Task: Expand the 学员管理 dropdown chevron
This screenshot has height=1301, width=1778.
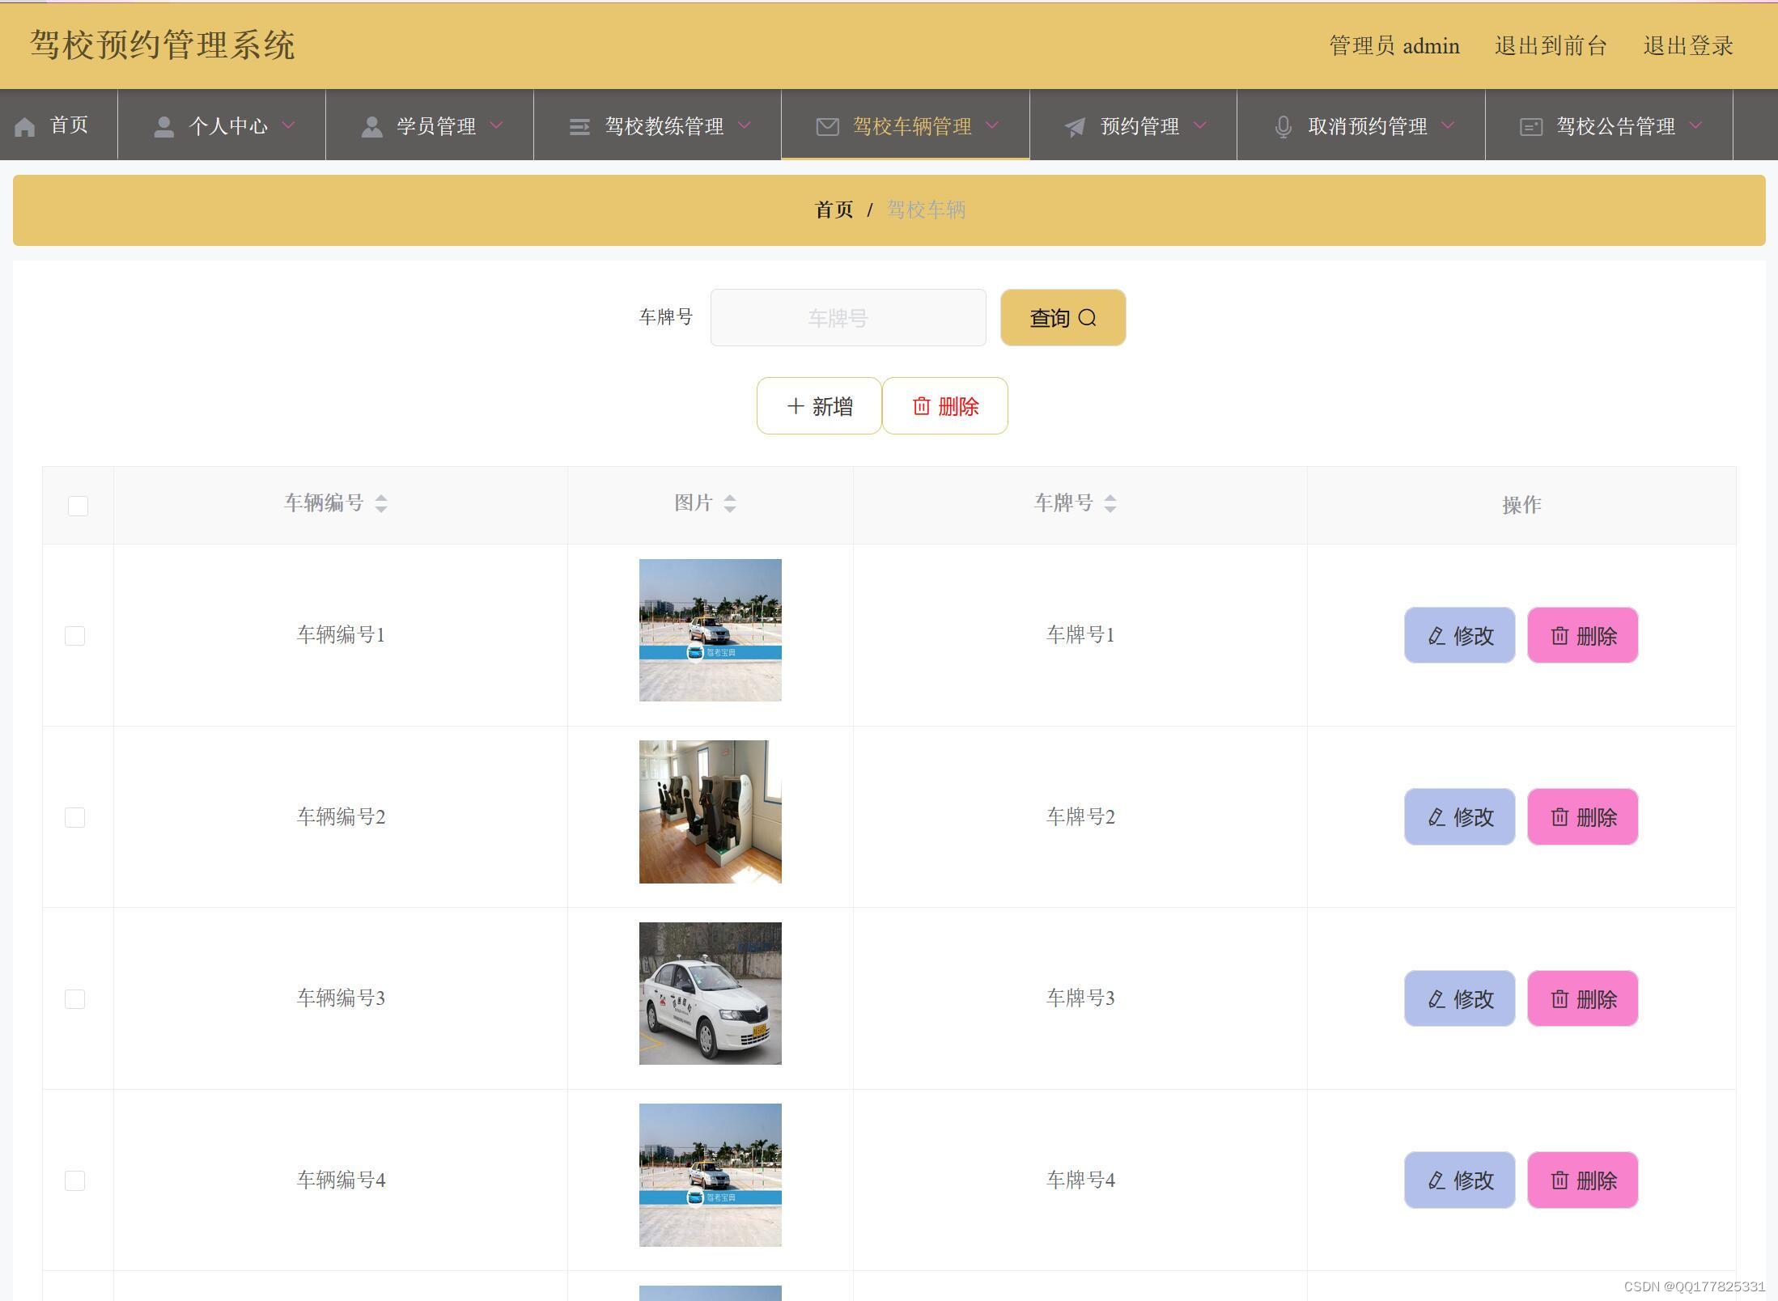Action: pyautogui.click(x=497, y=125)
